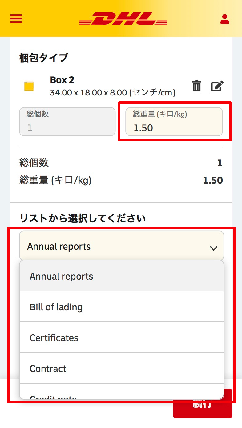Viewport: 242px width, 428px height.
Task: Click the リストから選択してください label
Action: pos(82,218)
